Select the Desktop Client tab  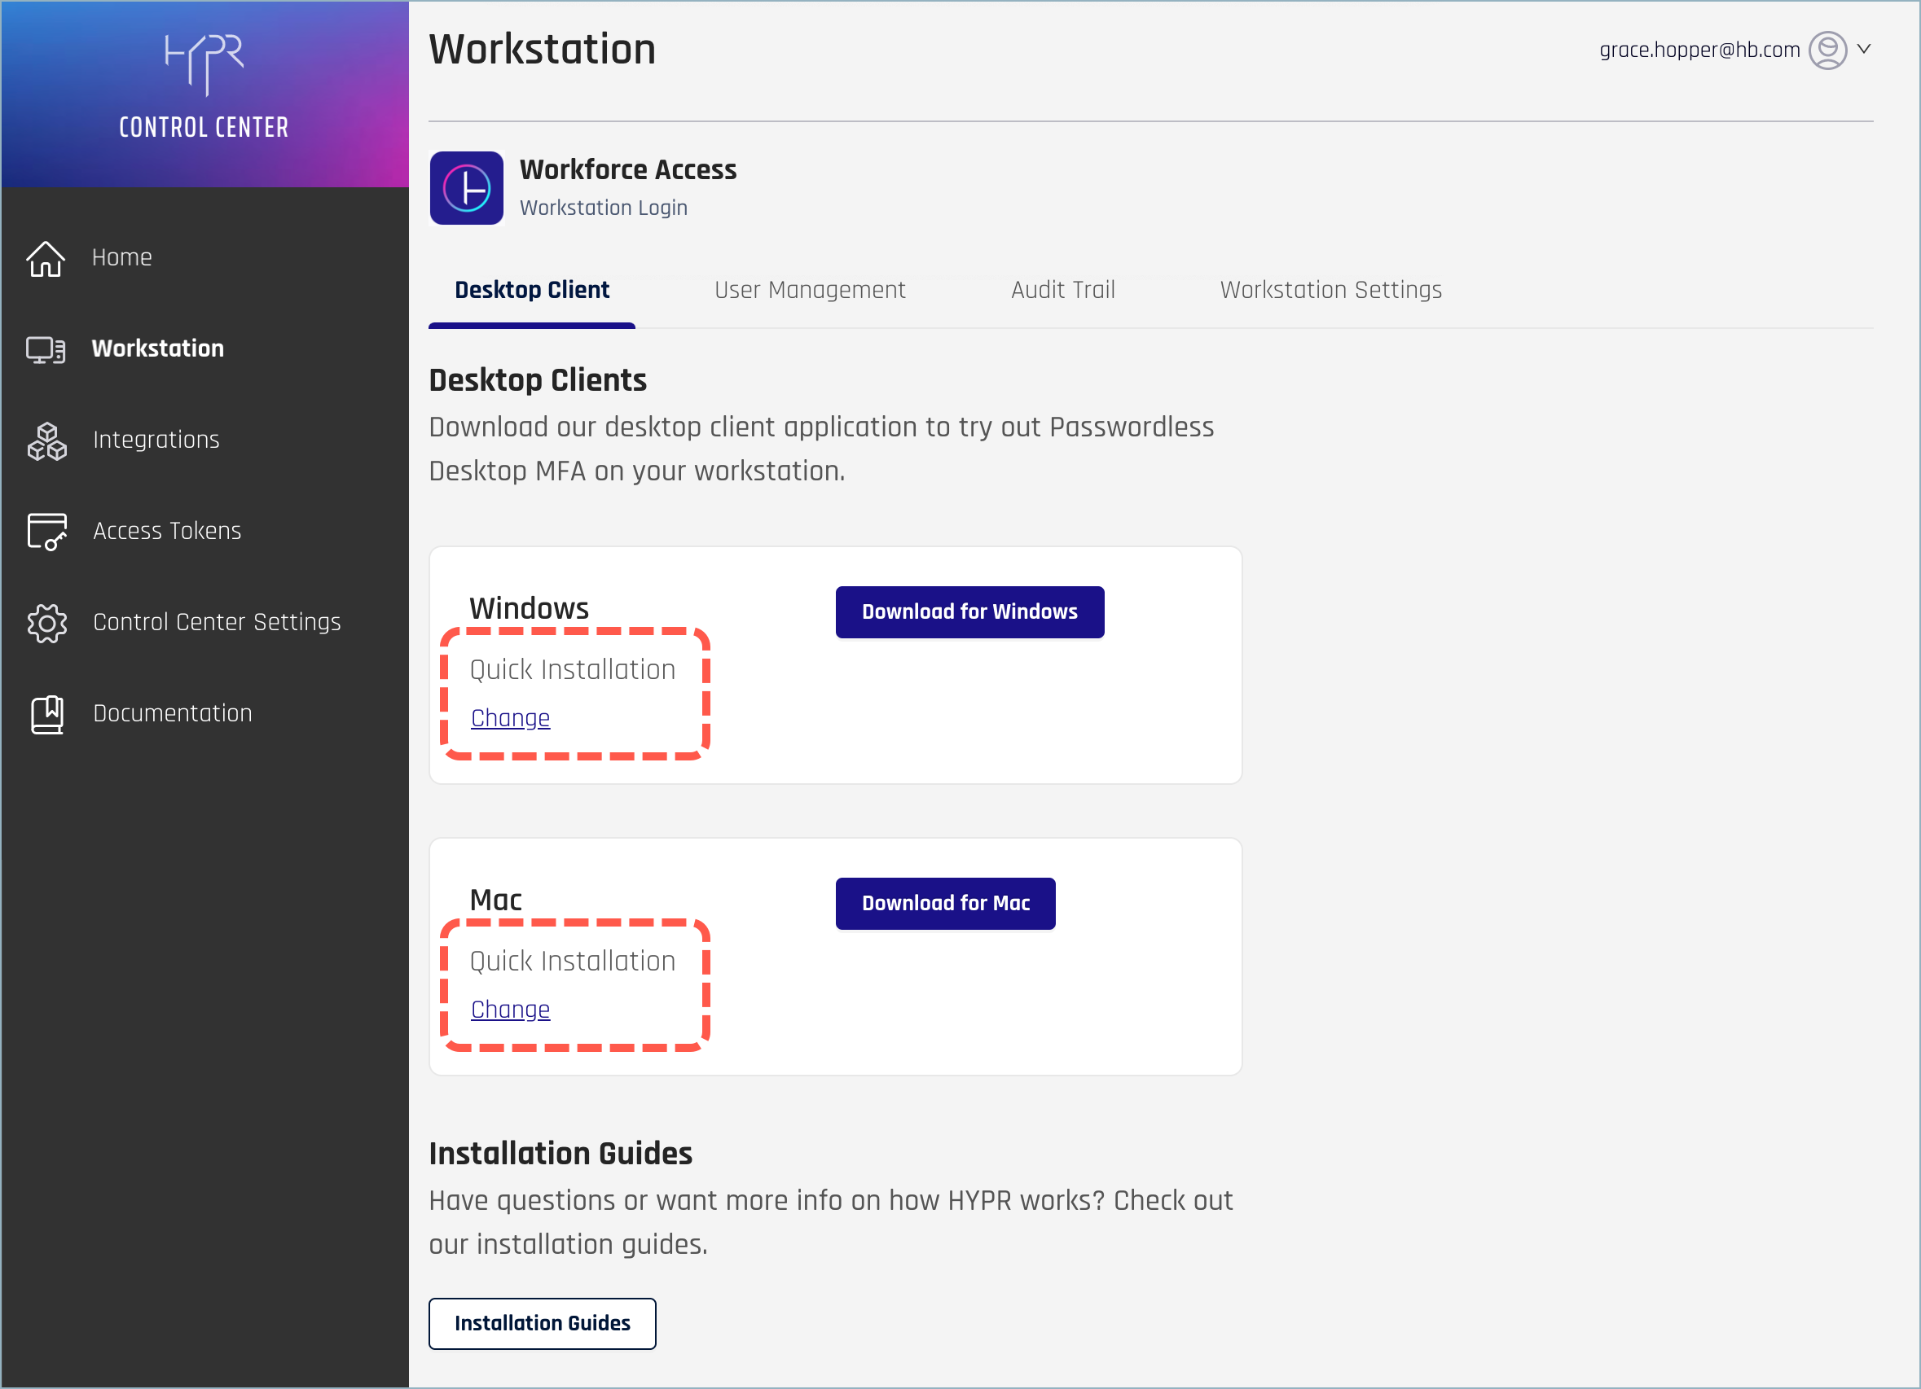point(532,291)
